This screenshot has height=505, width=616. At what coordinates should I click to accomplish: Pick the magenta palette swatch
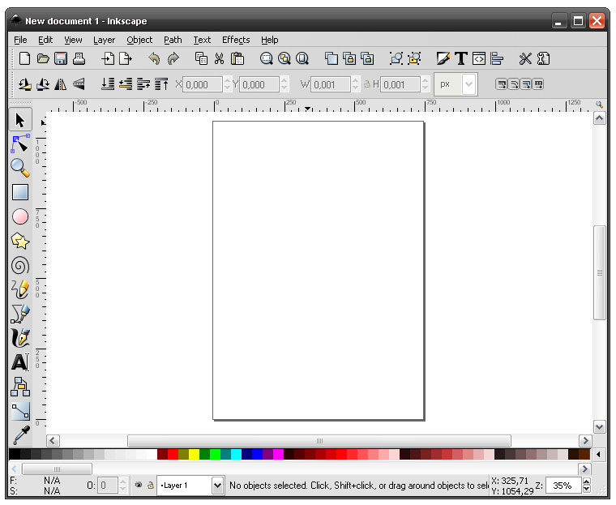[278, 455]
